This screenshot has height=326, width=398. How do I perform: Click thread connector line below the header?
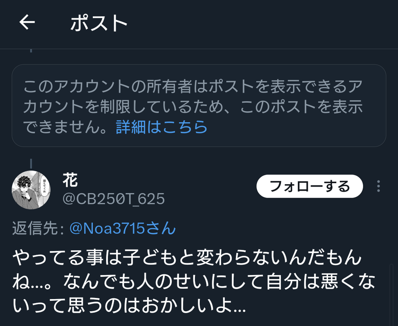pyautogui.click(x=31, y=51)
